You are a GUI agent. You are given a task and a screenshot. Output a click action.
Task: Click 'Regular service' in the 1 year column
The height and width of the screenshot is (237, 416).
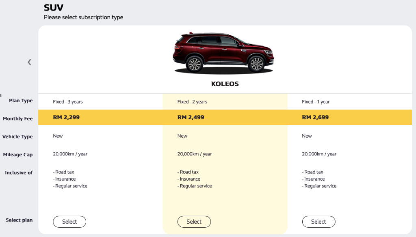320,186
